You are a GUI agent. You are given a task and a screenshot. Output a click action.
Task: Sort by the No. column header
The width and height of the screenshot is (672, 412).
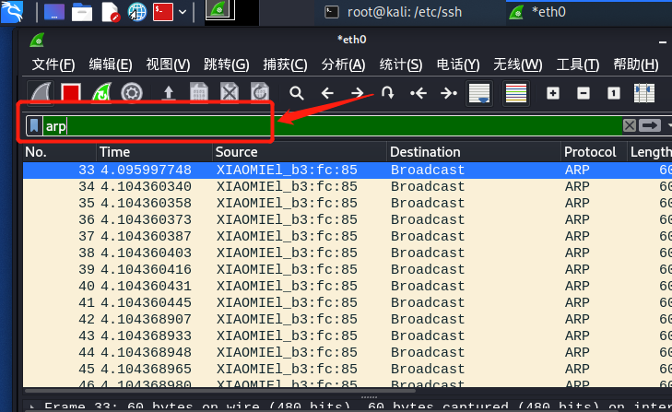coord(60,152)
